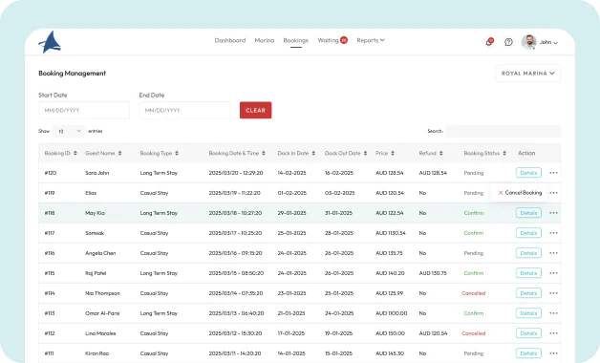Image resolution: width=600 pixels, height=363 pixels.
Task: Open three-dots menu for Lina Morales row
Action: click(x=553, y=333)
